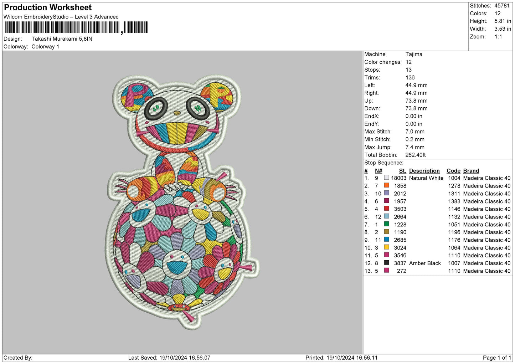
Task: Click the barcode under Wilcom EmbroideryStudio
Action: coord(76,27)
